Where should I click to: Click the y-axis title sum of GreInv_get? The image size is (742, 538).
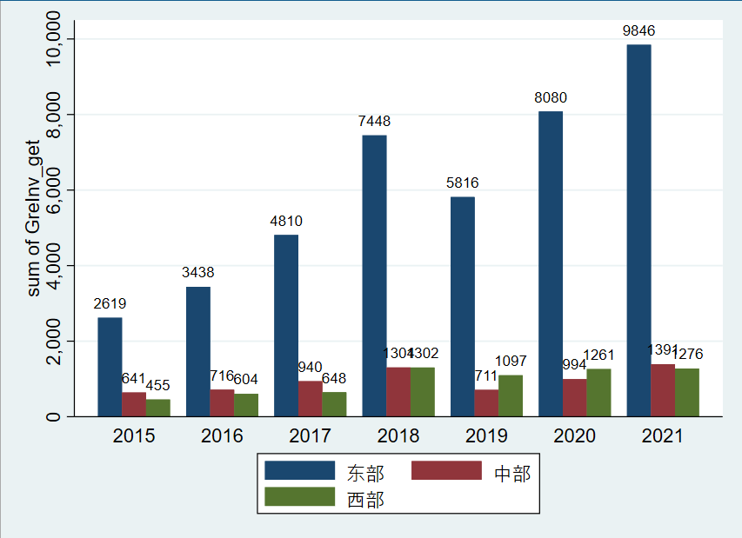point(33,218)
